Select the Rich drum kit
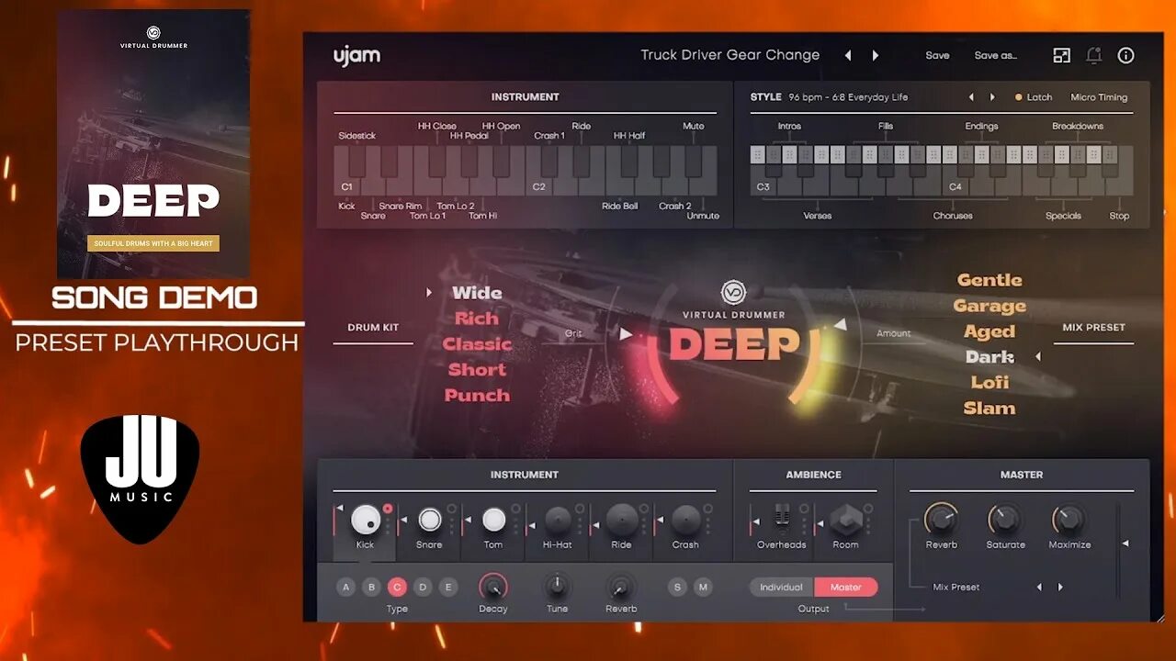 pos(477,319)
